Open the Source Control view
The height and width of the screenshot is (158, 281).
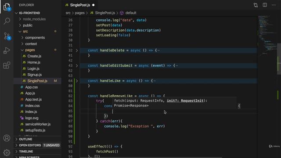click(x=7, y=36)
